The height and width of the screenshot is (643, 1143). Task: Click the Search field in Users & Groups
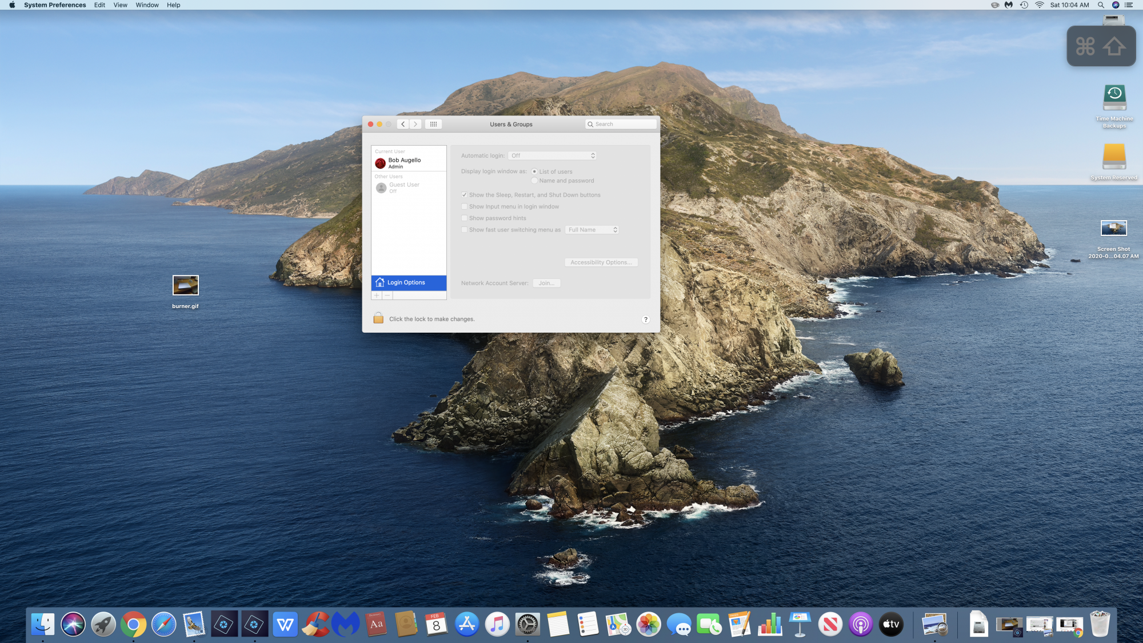tap(623, 124)
